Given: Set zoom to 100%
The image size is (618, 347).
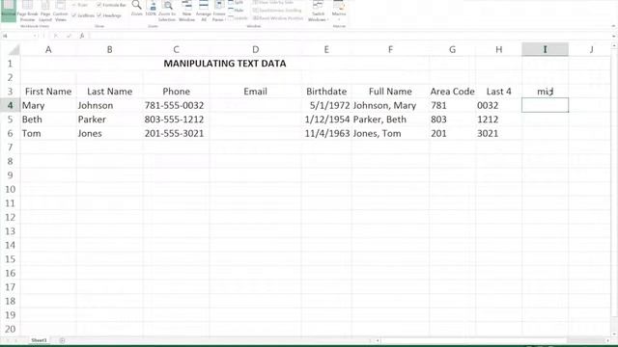Looking at the screenshot, I should [x=151, y=9].
